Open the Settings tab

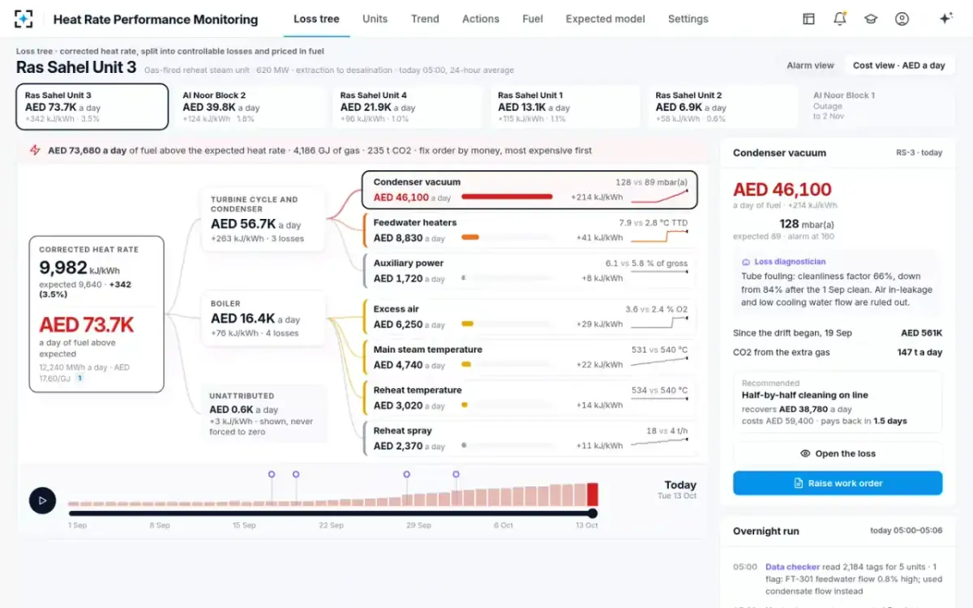point(688,19)
